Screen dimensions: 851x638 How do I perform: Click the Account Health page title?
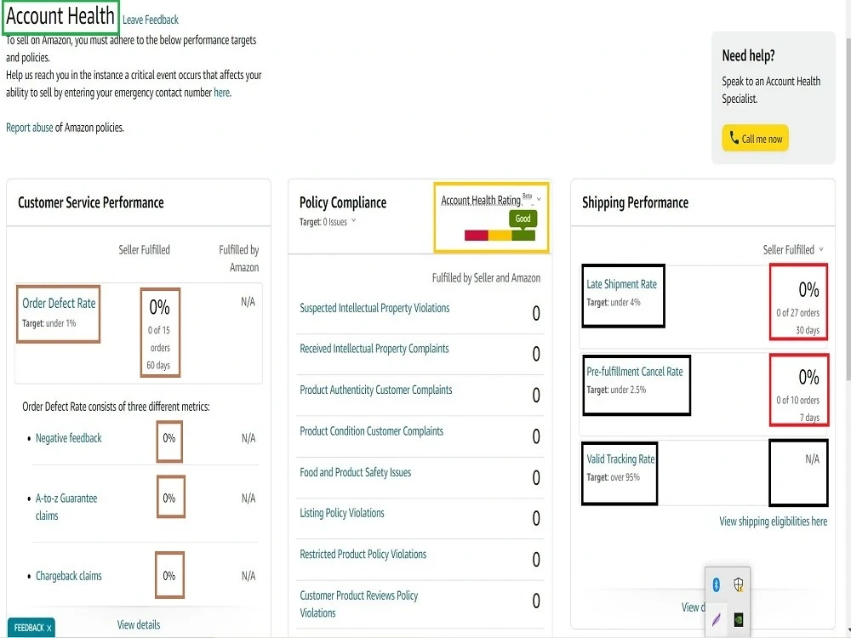pos(60,15)
